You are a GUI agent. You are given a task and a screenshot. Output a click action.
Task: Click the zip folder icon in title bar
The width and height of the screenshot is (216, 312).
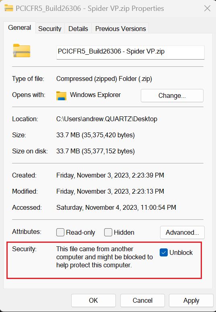[x=8, y=8]
